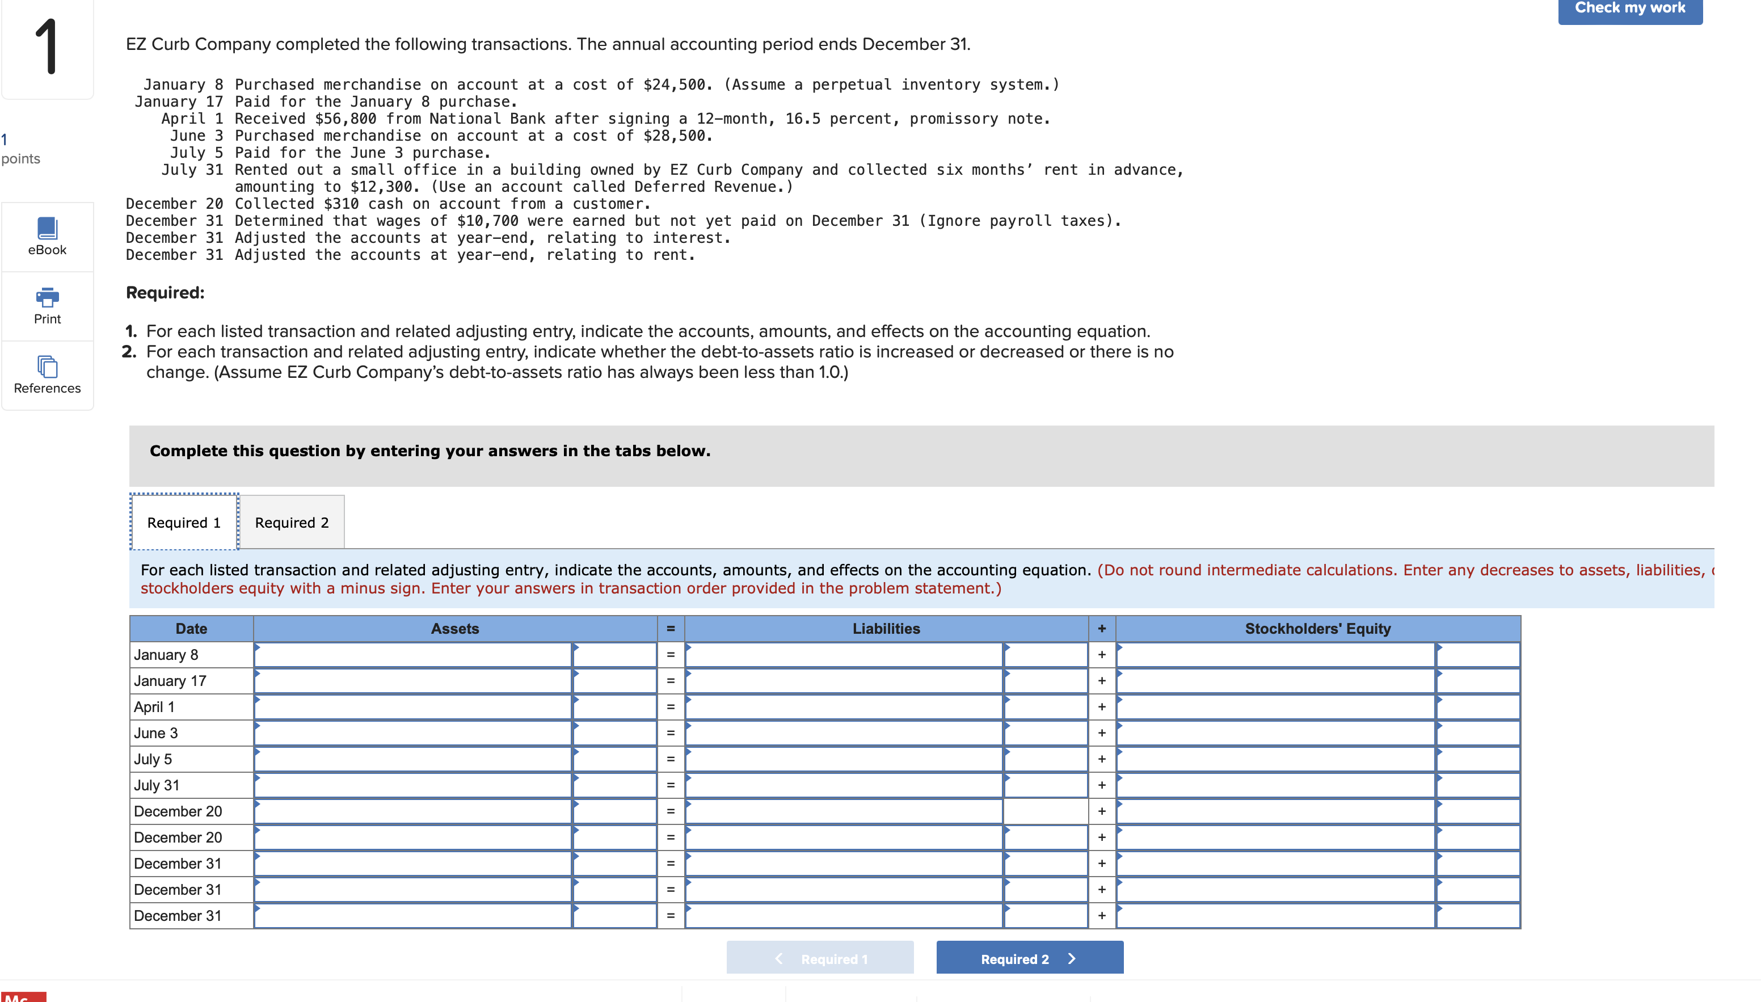The width and height of the screenshot is (1761, 1002).
Task: Open January 17 Liabilities account dropdown
Action: tap(844, 681)
